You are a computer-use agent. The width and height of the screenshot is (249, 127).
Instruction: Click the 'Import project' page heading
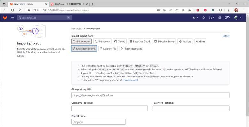29,43
